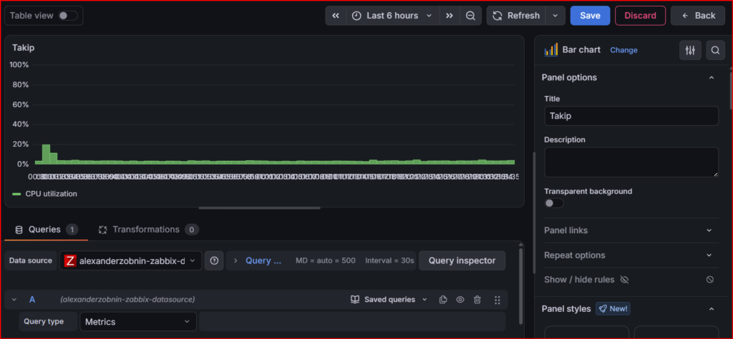Switch to the Queries tab

(46, 230)
